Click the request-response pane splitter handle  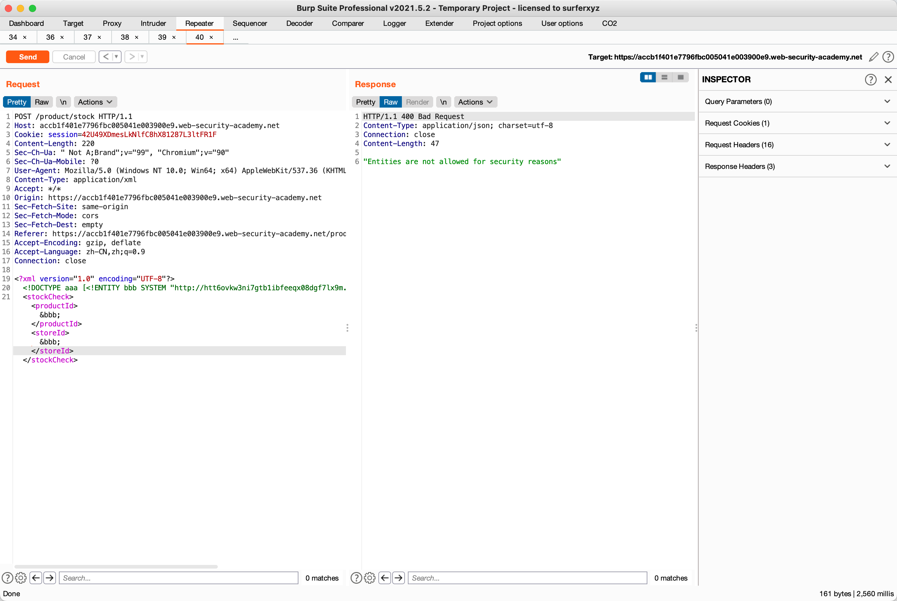(347, 328)
